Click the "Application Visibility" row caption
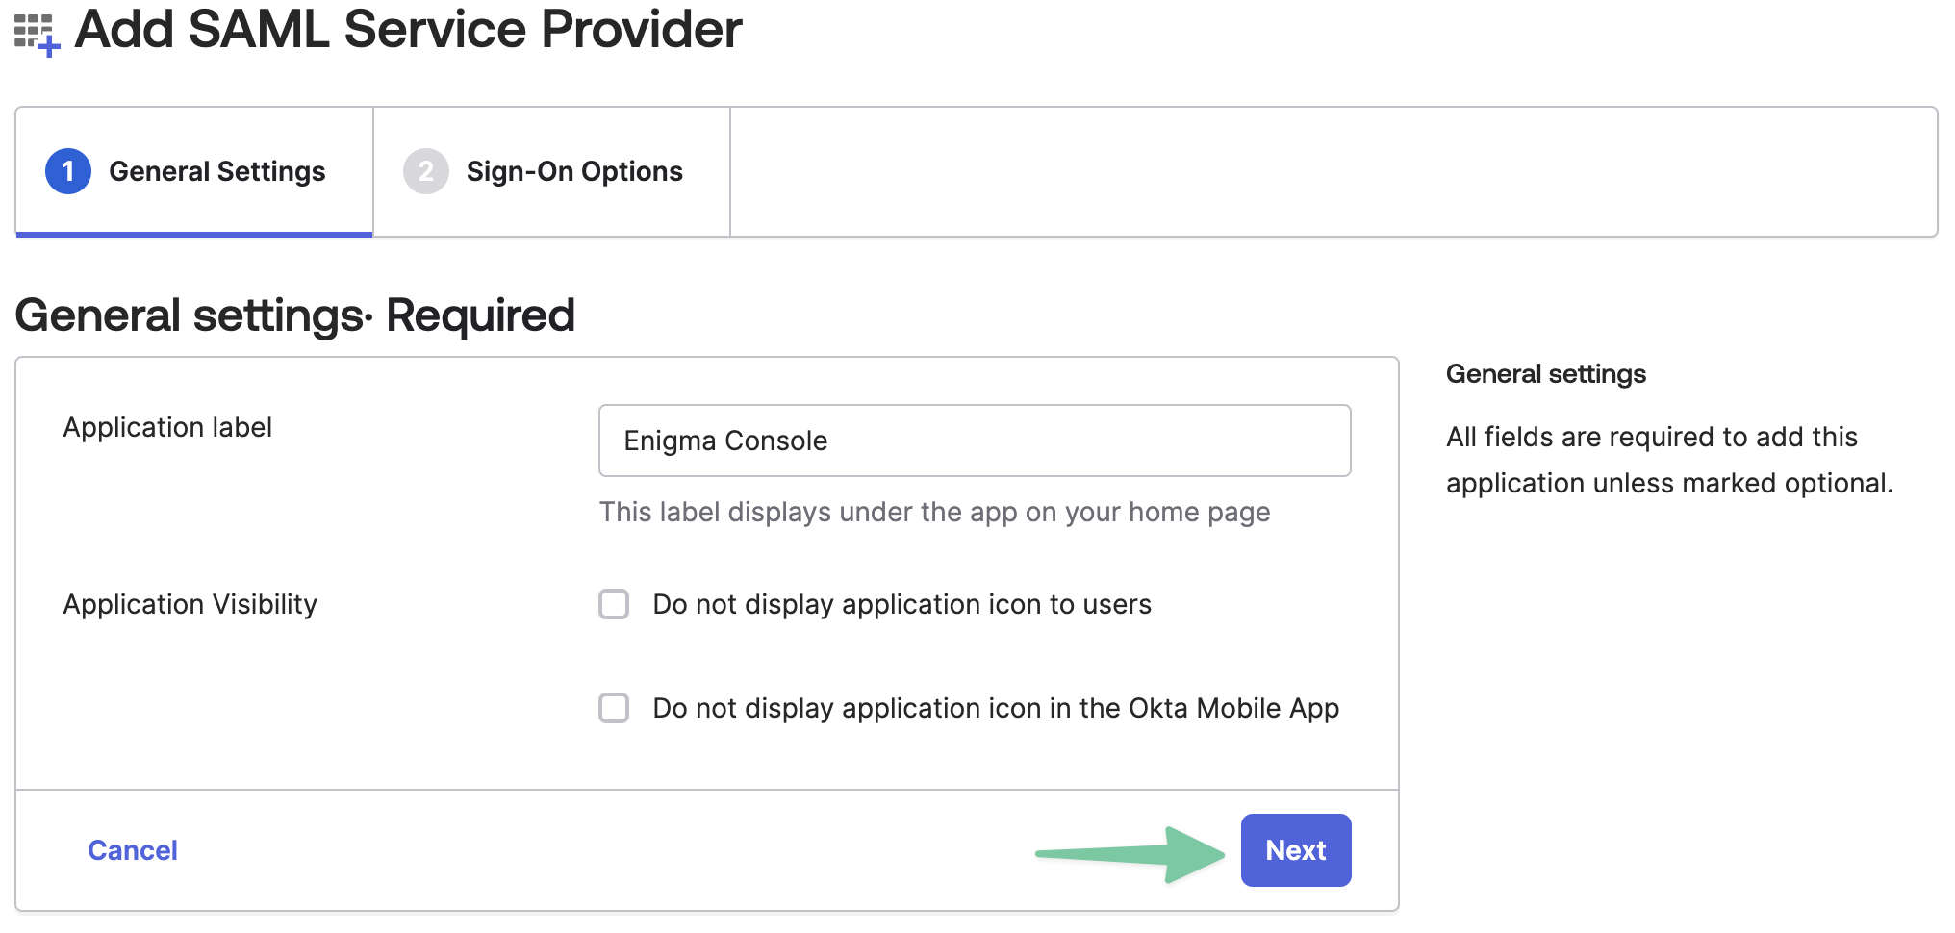 (x=190, y=604)
